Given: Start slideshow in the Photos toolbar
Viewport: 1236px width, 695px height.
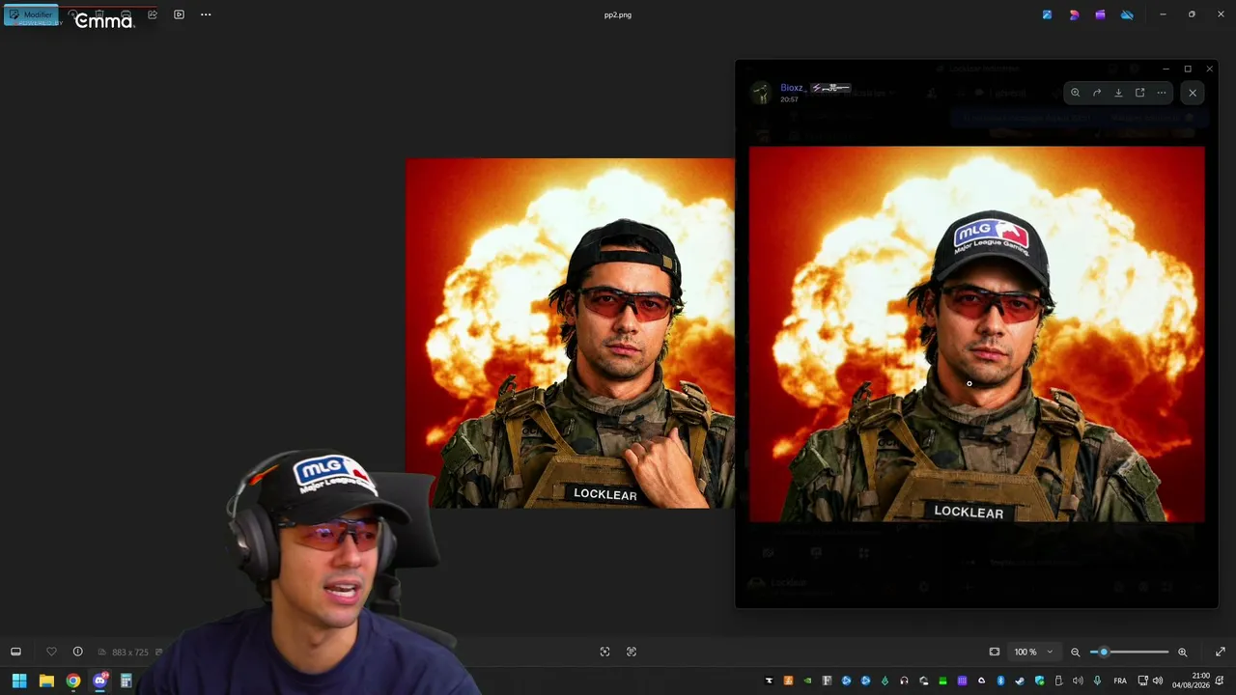Looking at the screenshot, I should 179,14.
